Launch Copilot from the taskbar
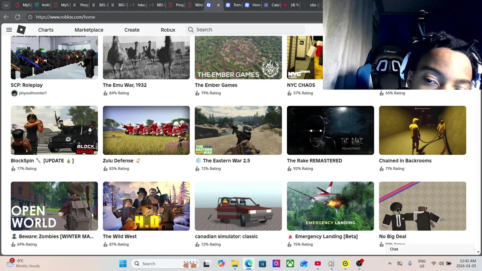This screenshot has height=271, width=482. (x=221, y=264)
